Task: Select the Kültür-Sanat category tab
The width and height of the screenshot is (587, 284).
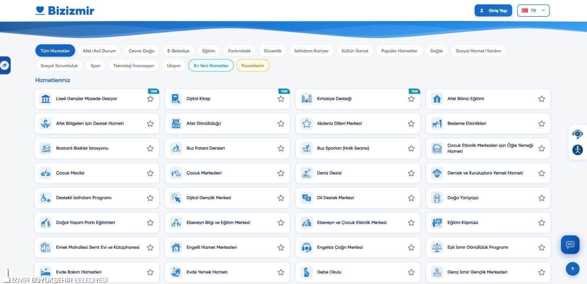Action: click(355, 51)
